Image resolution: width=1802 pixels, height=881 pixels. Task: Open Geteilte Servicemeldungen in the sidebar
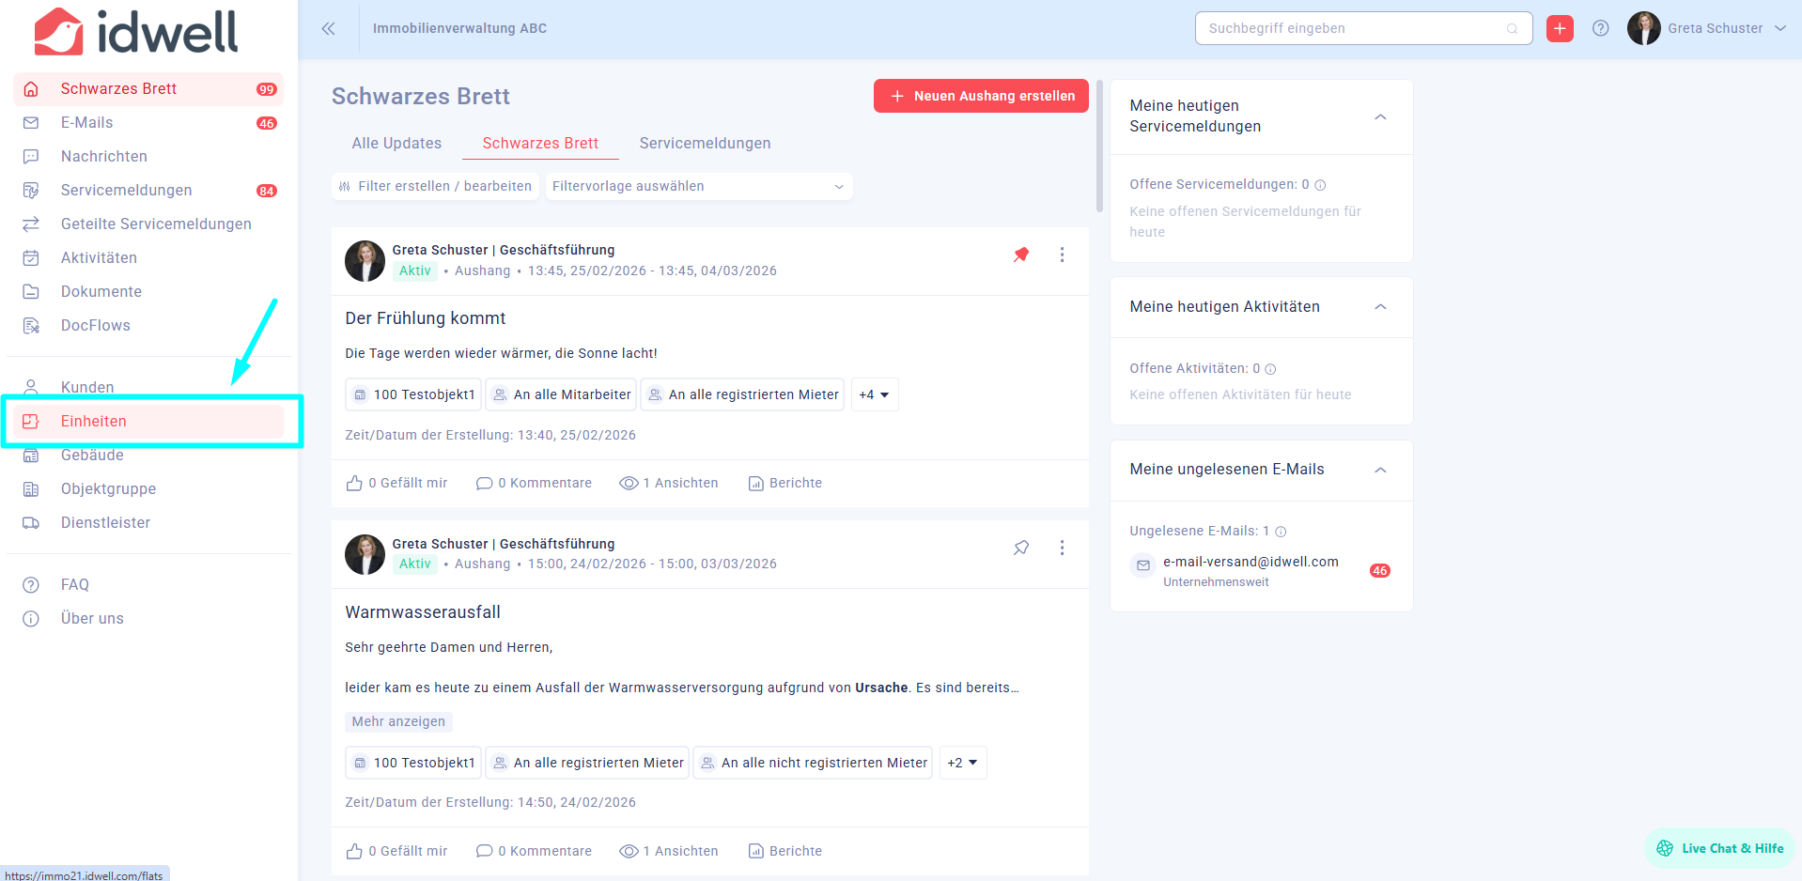point(148,224)
